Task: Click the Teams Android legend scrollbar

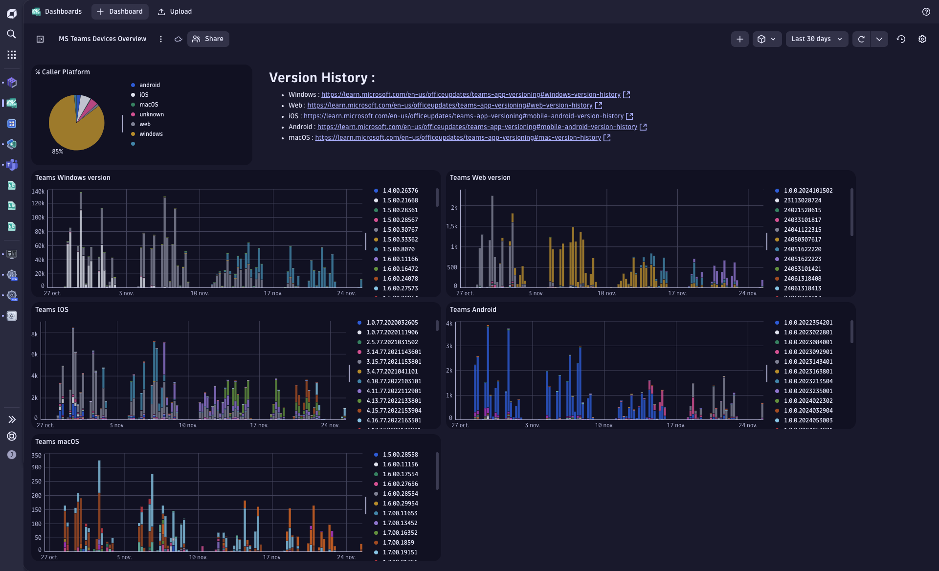Action: click(851, 331)
